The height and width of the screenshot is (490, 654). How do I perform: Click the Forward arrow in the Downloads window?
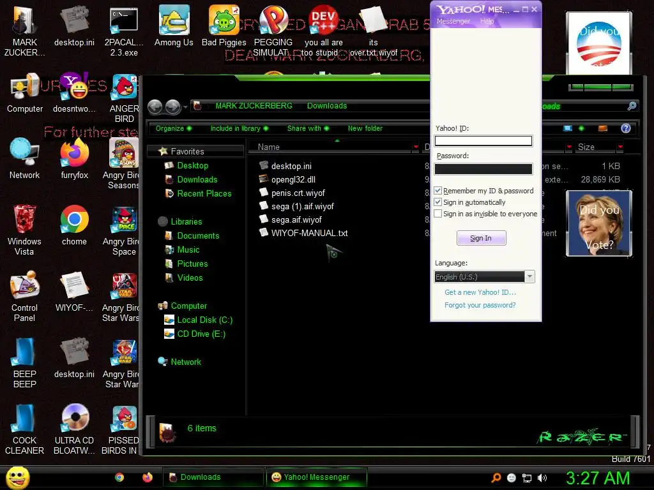pos(172,107)
